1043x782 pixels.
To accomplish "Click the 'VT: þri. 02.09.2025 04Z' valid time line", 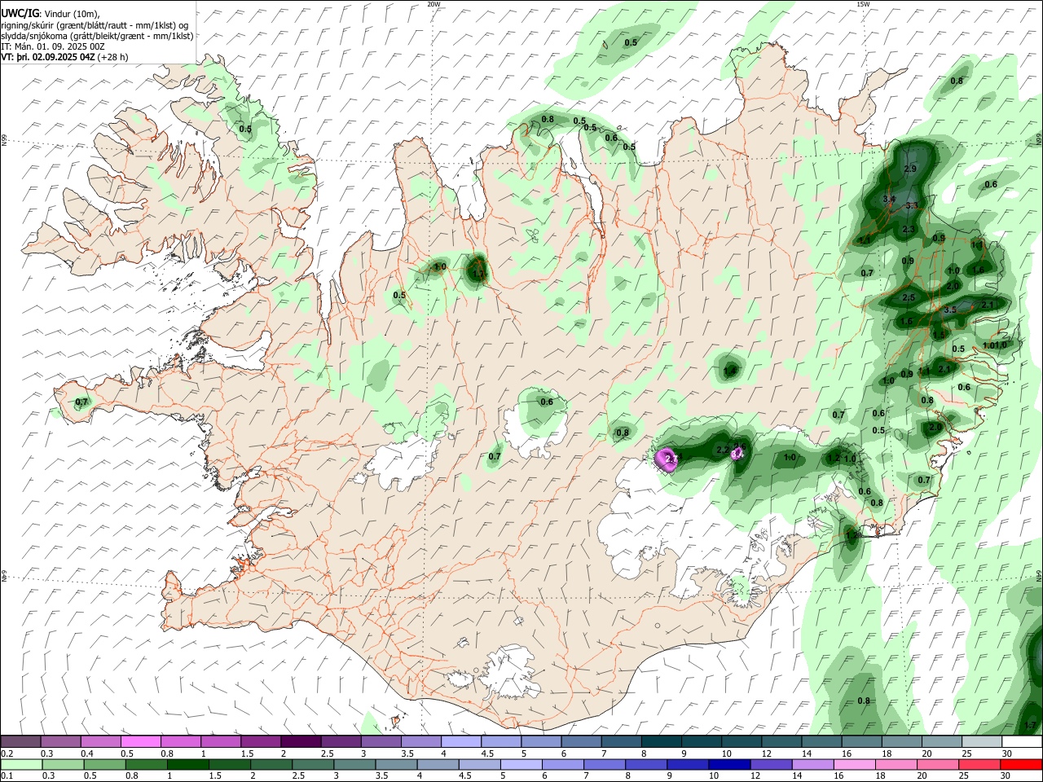I will [x=48, y=57].
